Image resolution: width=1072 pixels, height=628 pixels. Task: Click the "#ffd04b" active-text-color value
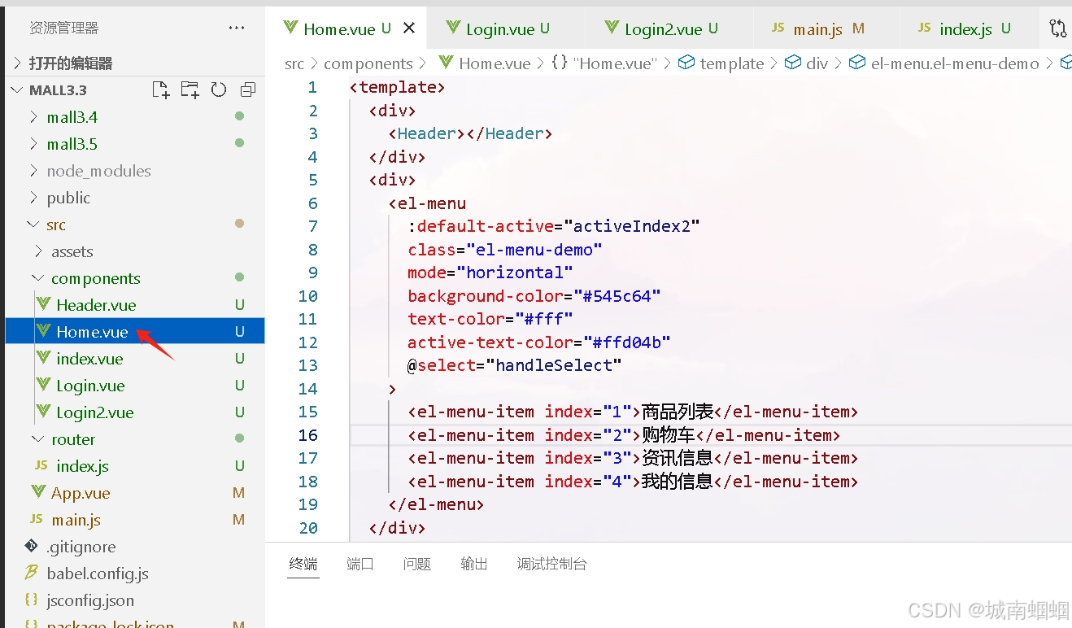(x=627, y=342)
